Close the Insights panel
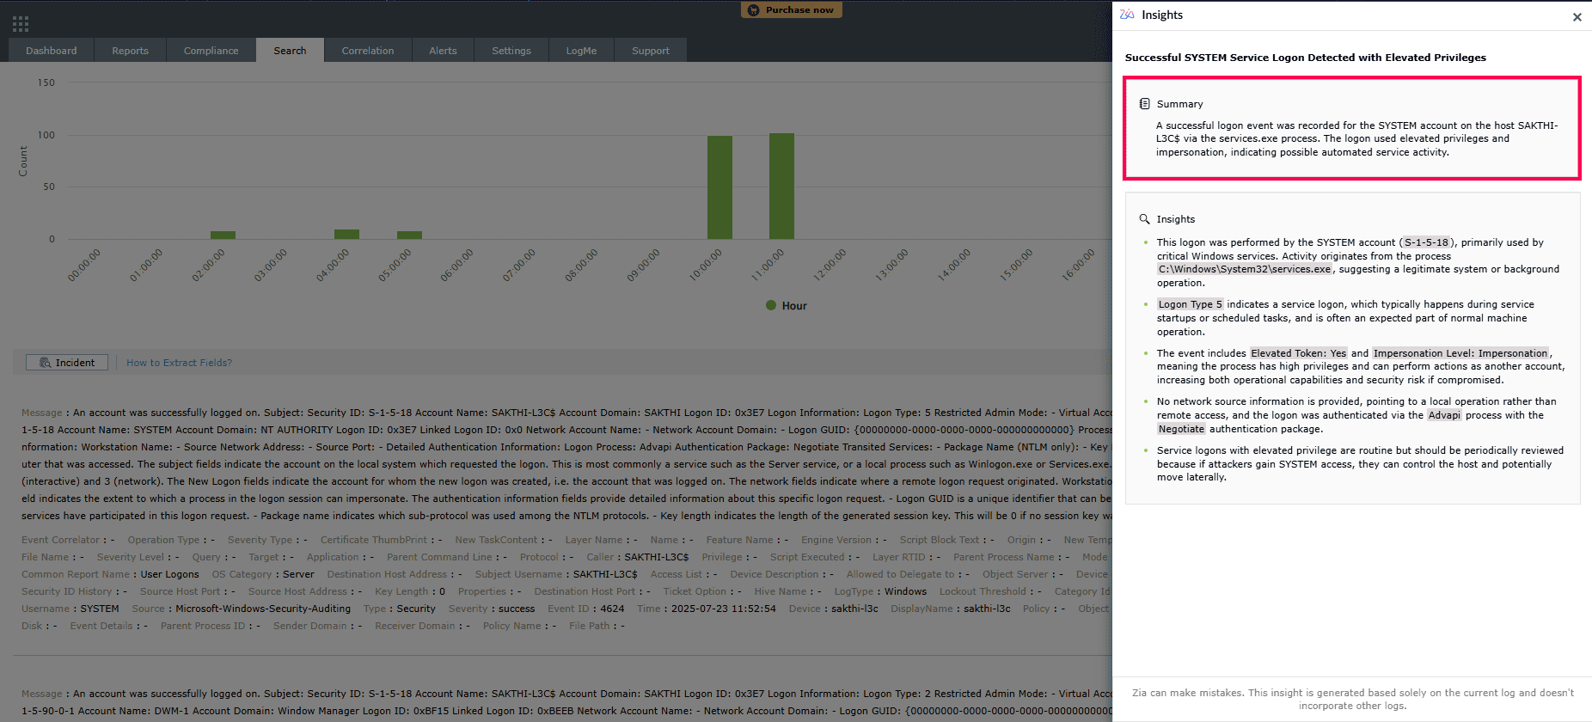 tap(1577, 17)
